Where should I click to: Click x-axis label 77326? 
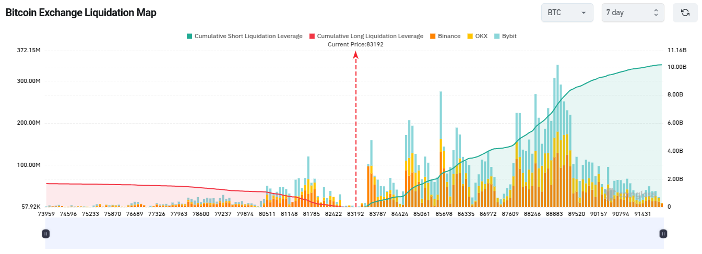pyautogui.click(x=157, y=213)
